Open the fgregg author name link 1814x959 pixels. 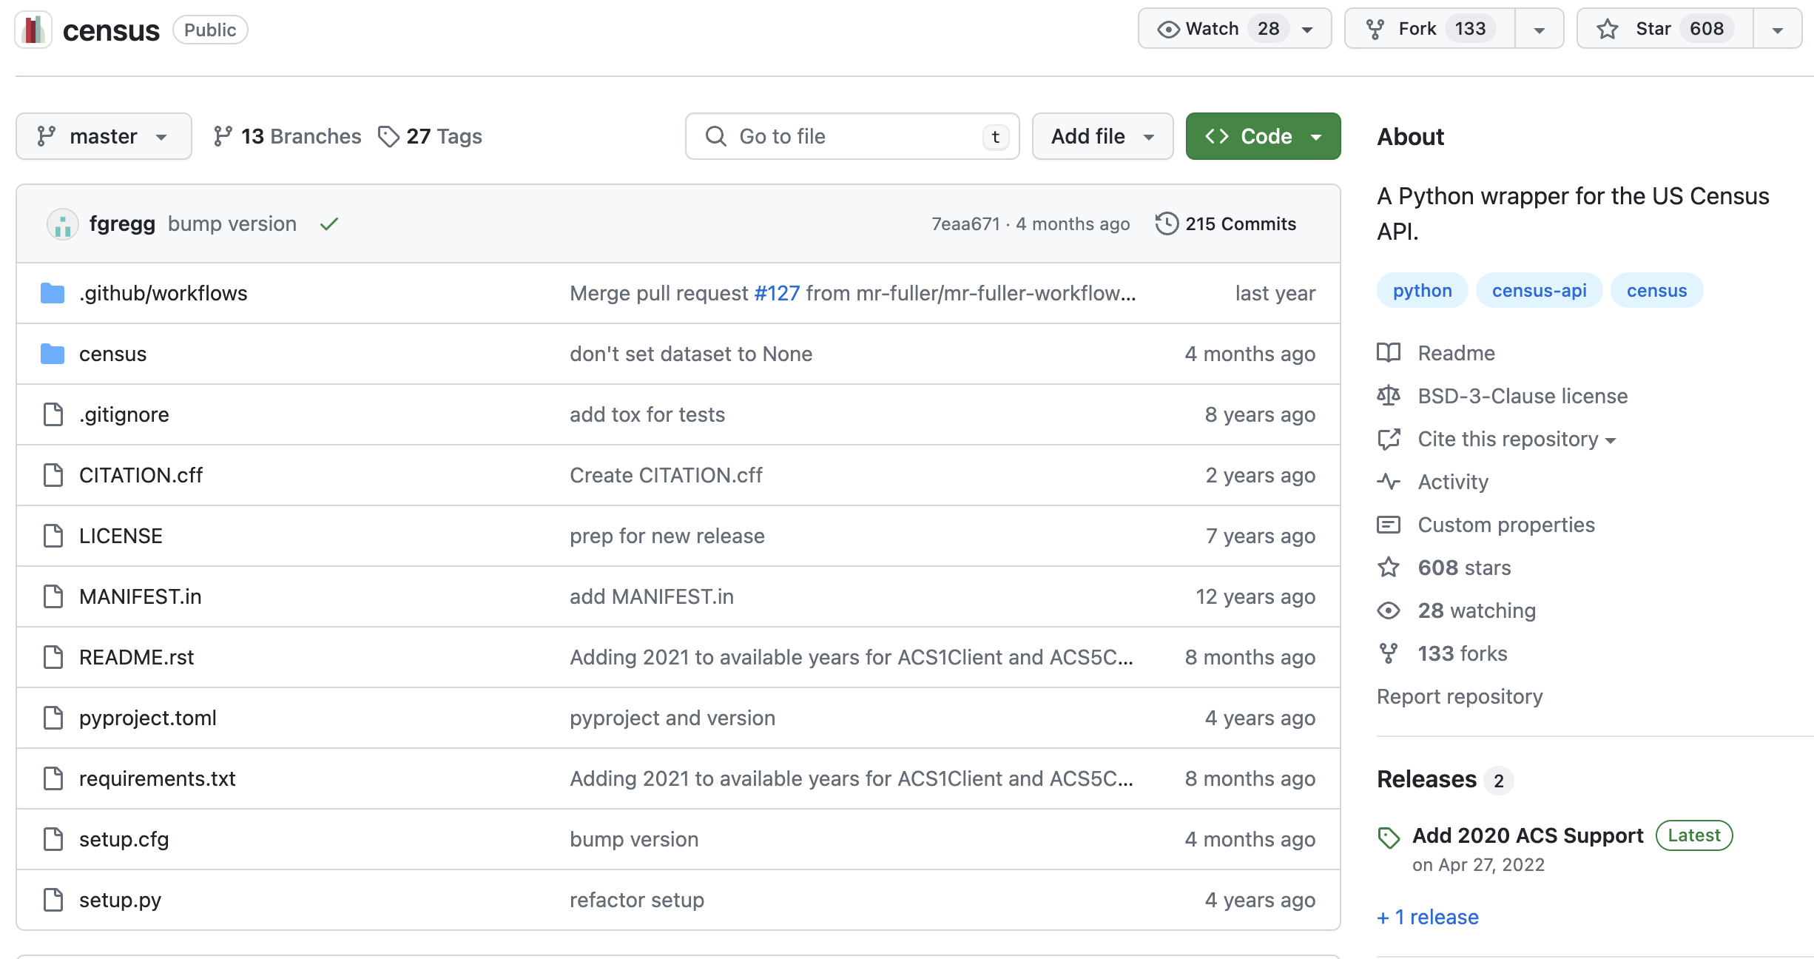(122, 223)
